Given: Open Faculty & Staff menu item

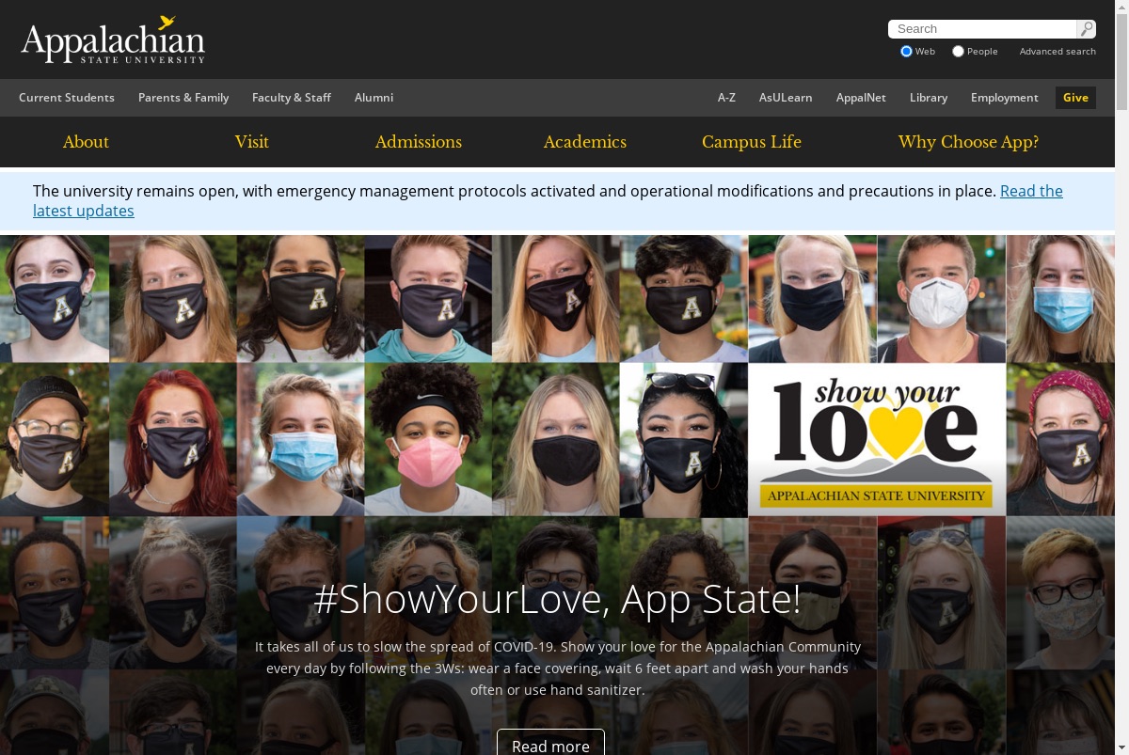Looking at the screenshot, I should point(292,98).
